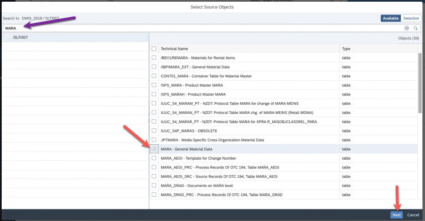Select the MARA_AEOI change number checkbox
The width and height of the screenshot is (425, 221).
pyautogui.click(x=154, y=158)
